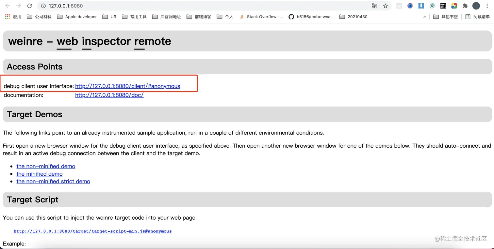Screen dimensions: 494x249
Task: Open the 其他书签 folder
Action: tap(446, 17)
